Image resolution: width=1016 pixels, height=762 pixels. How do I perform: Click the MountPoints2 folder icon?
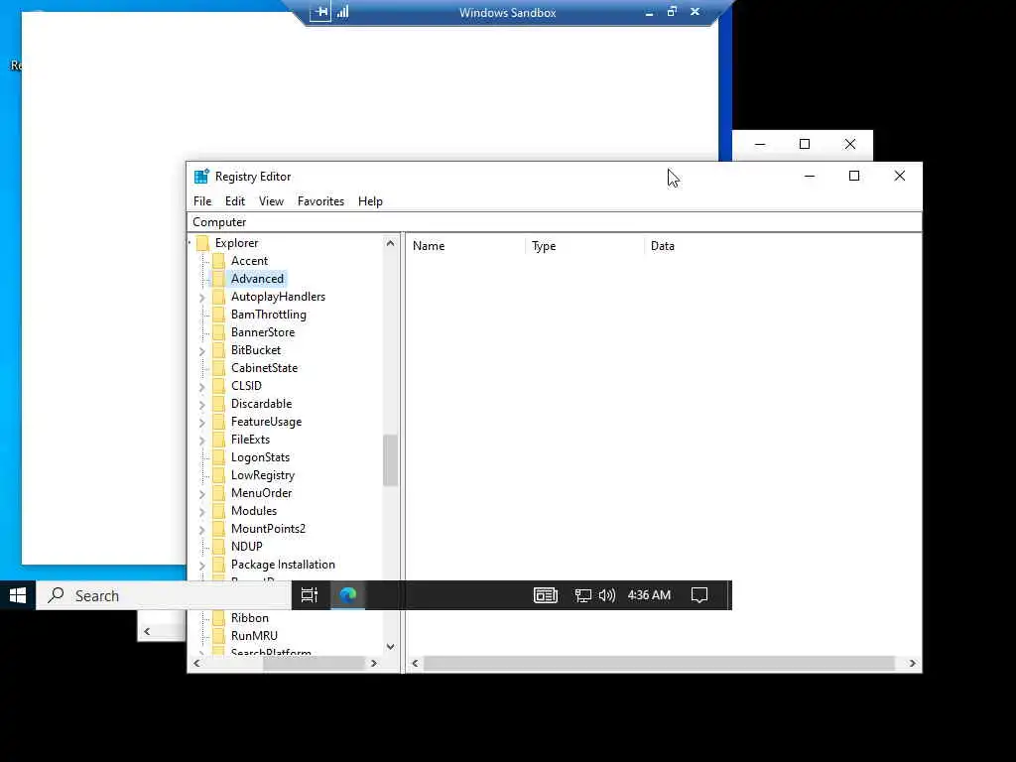pyautogui.click(x=219, y=529)
